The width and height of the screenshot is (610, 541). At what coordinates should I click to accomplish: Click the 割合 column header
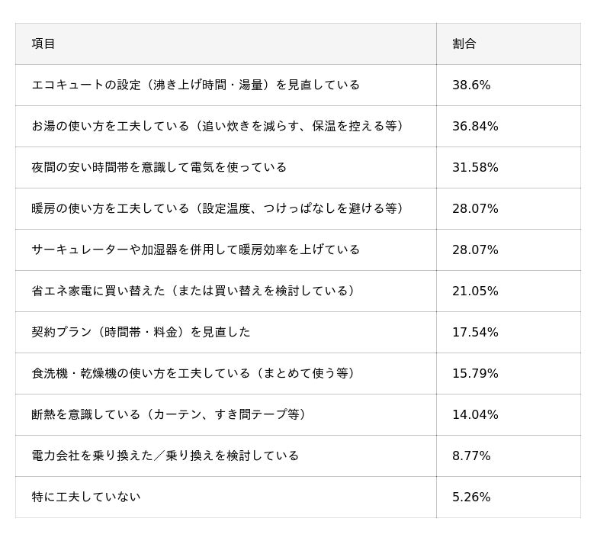point(464,43)
